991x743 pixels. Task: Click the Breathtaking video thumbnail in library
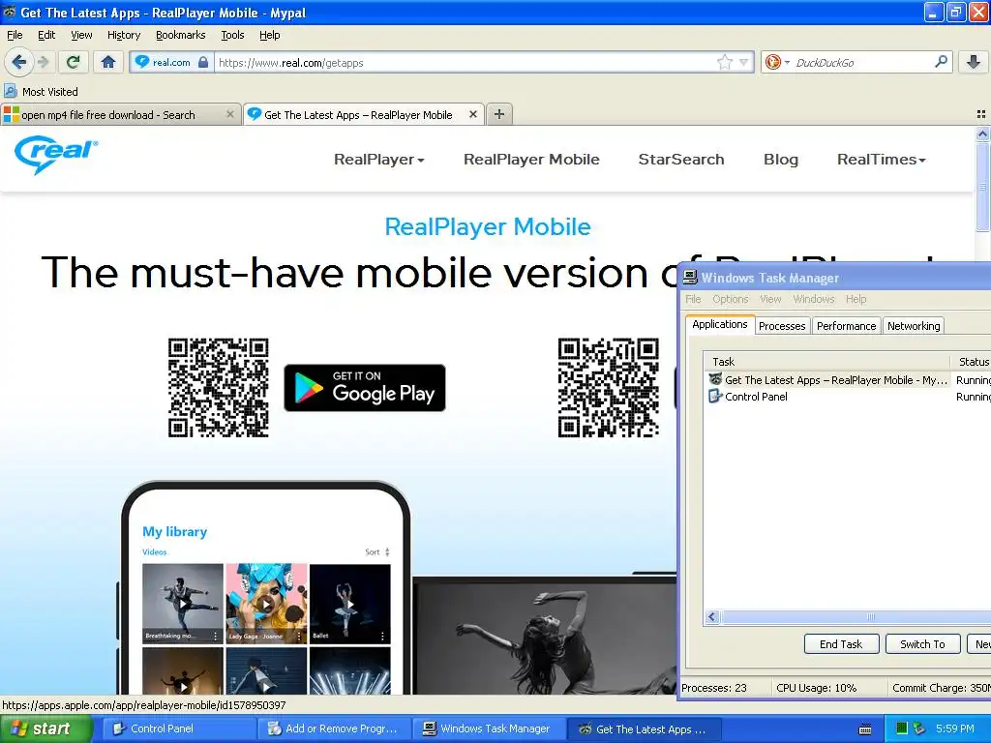(183, 604)
